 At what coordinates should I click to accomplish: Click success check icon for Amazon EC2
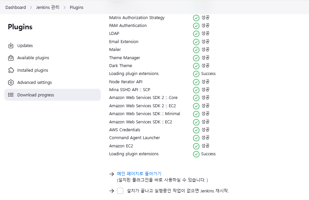[196, 146]
